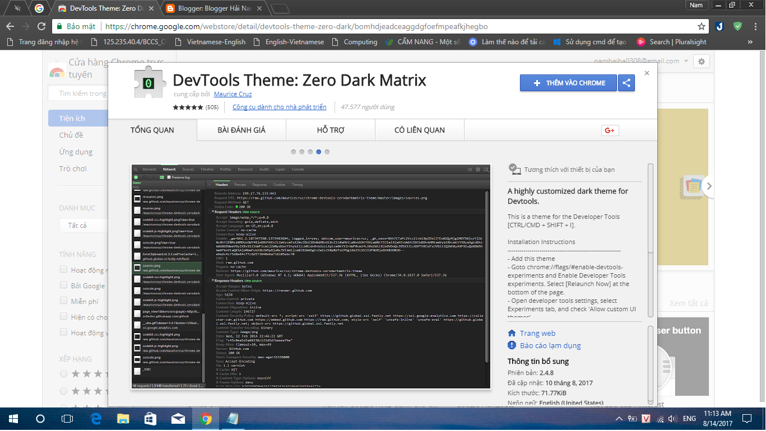This screenshot has height=431, width=766.
Task: Open the Search | Pluralsight bookmark
Action: pyautogui.click(x=671, y=42)
